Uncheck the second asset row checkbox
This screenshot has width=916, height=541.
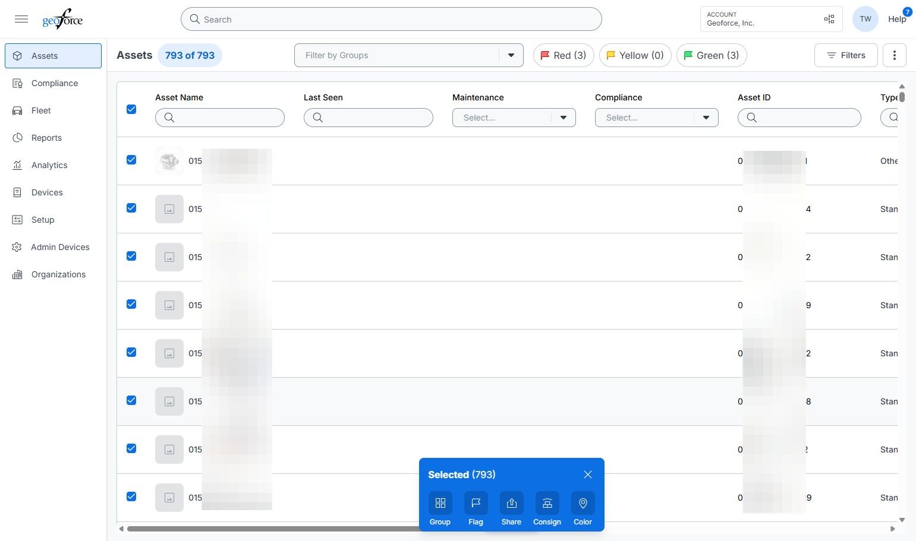pyautogui.click(x=131, y=208)
